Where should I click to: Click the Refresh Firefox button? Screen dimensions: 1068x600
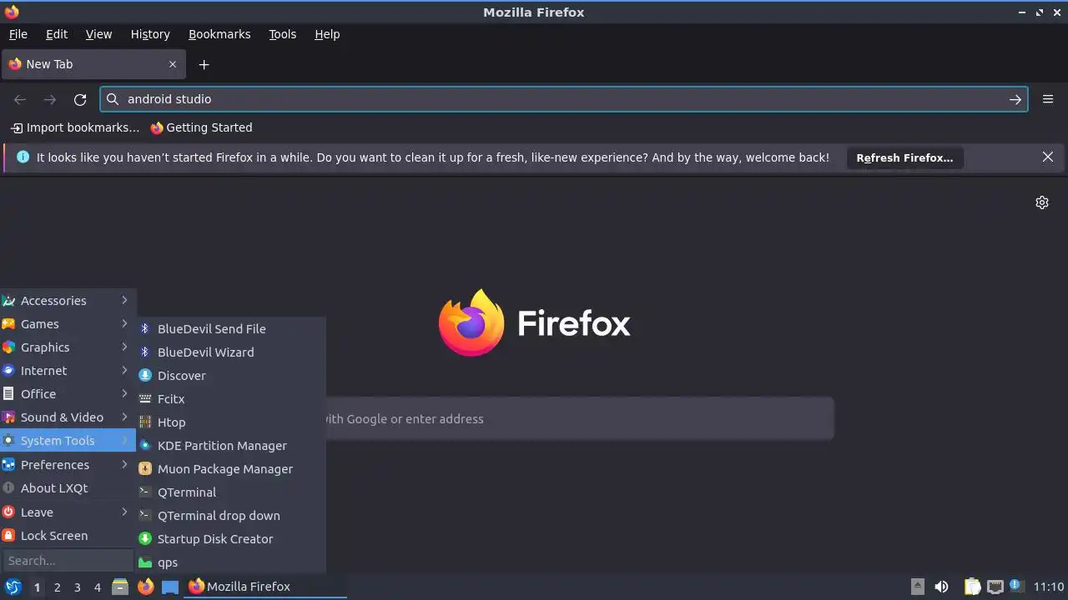[x=904, y=157]
